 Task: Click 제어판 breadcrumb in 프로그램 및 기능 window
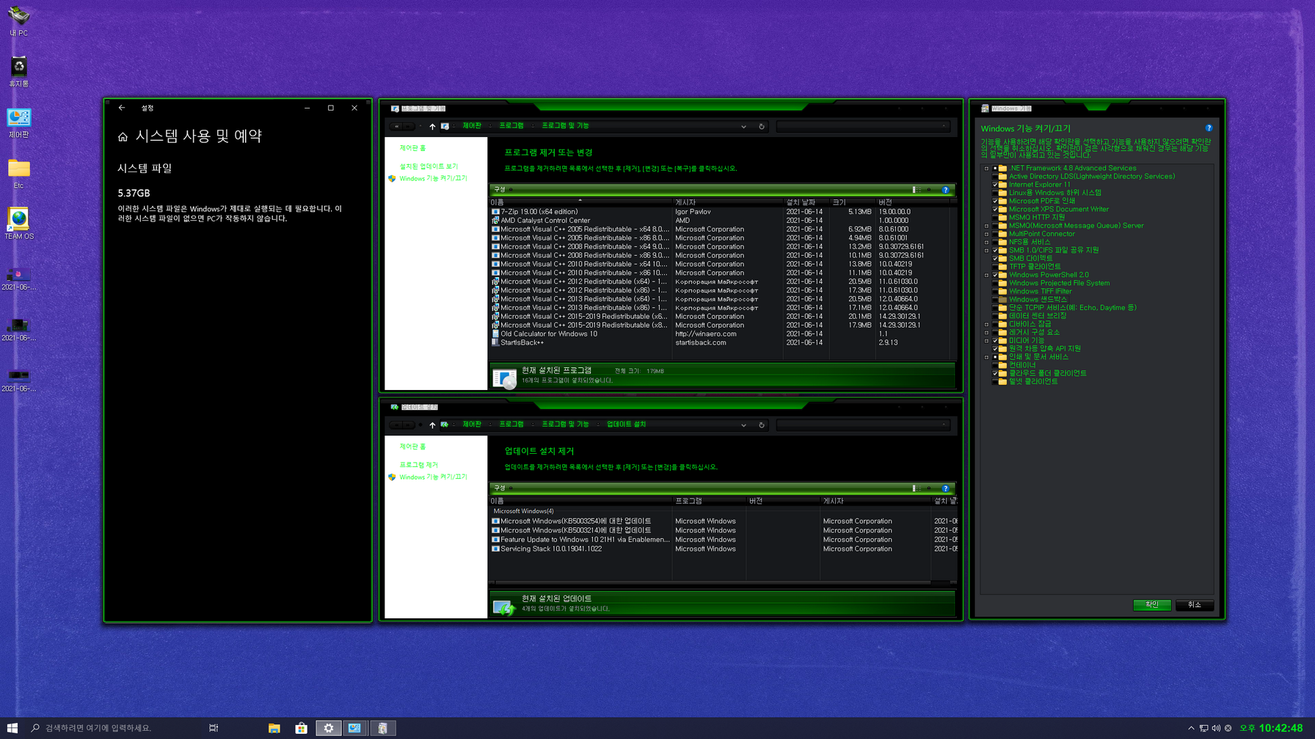(x=472, y=126)
